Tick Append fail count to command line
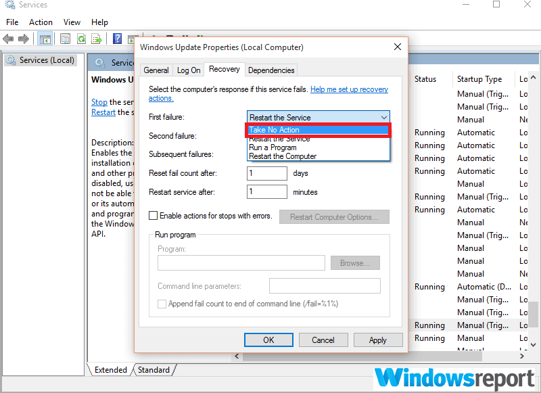Viewport: 541px width, 393px height. 162,304
